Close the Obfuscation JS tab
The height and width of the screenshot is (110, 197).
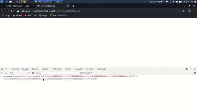click(68, 6)
